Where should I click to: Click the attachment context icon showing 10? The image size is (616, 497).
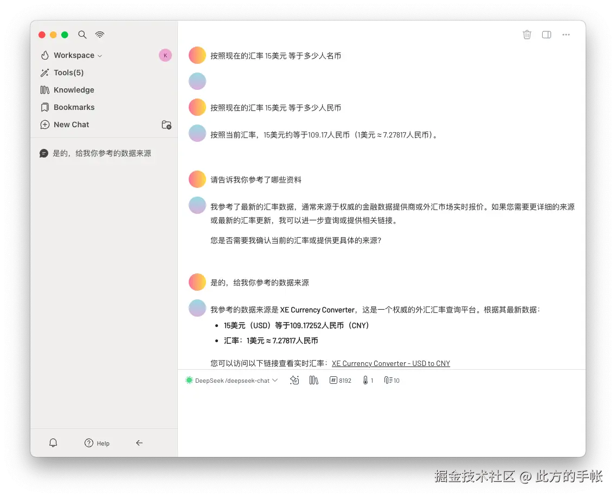[x=391, y=380]
